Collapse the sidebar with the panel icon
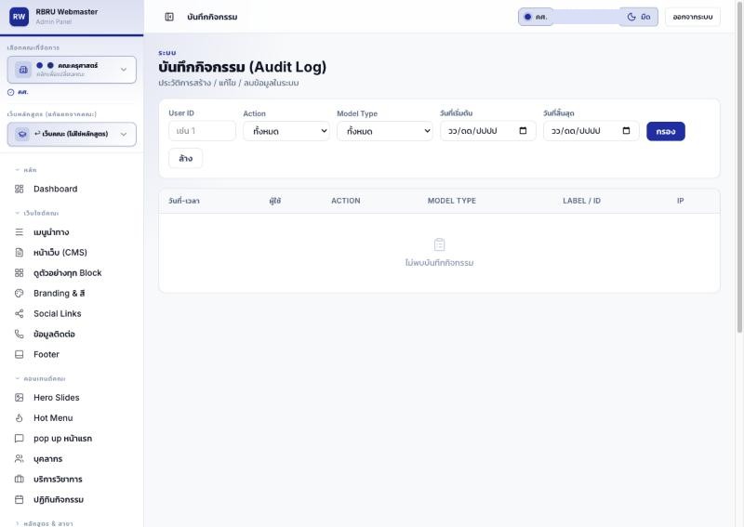Screen dimensions: 744x527 click(x=169, y=17)
